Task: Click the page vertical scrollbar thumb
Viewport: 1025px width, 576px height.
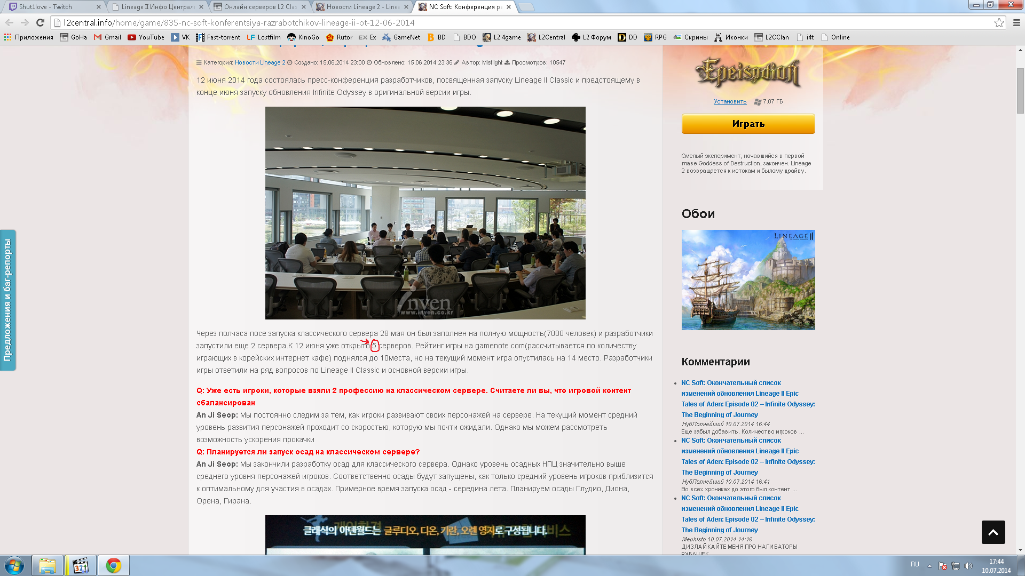Action: pyautogui.click(x=1020, y=91)
